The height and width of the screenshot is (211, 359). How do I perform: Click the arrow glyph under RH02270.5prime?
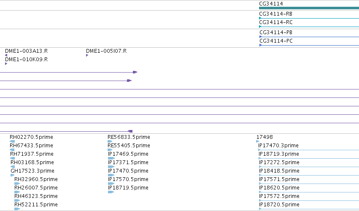pos(12,141)
